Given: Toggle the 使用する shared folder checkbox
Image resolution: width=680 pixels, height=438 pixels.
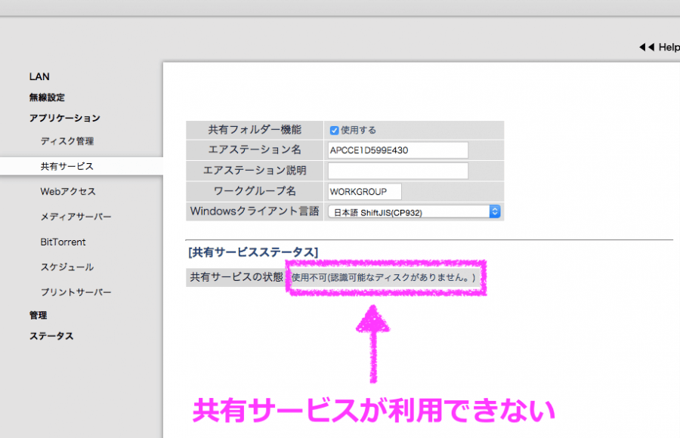Looking at the screenshot, I should (335, 130).
